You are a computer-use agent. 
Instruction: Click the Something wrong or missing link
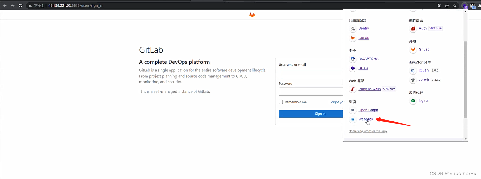368,131
